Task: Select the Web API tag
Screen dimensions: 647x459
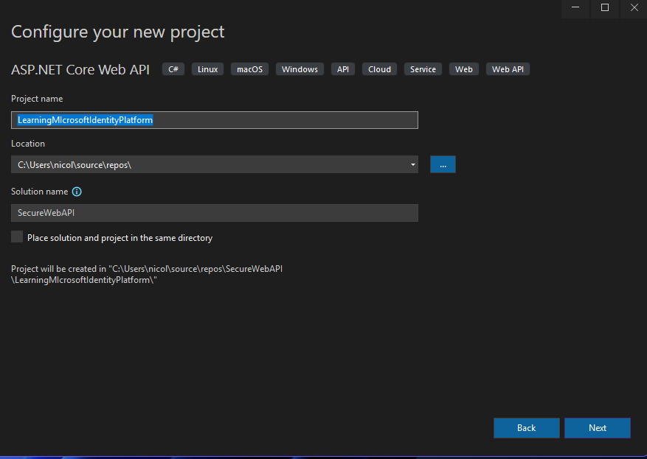Action: pyautogui.click(x=508, y=69)
